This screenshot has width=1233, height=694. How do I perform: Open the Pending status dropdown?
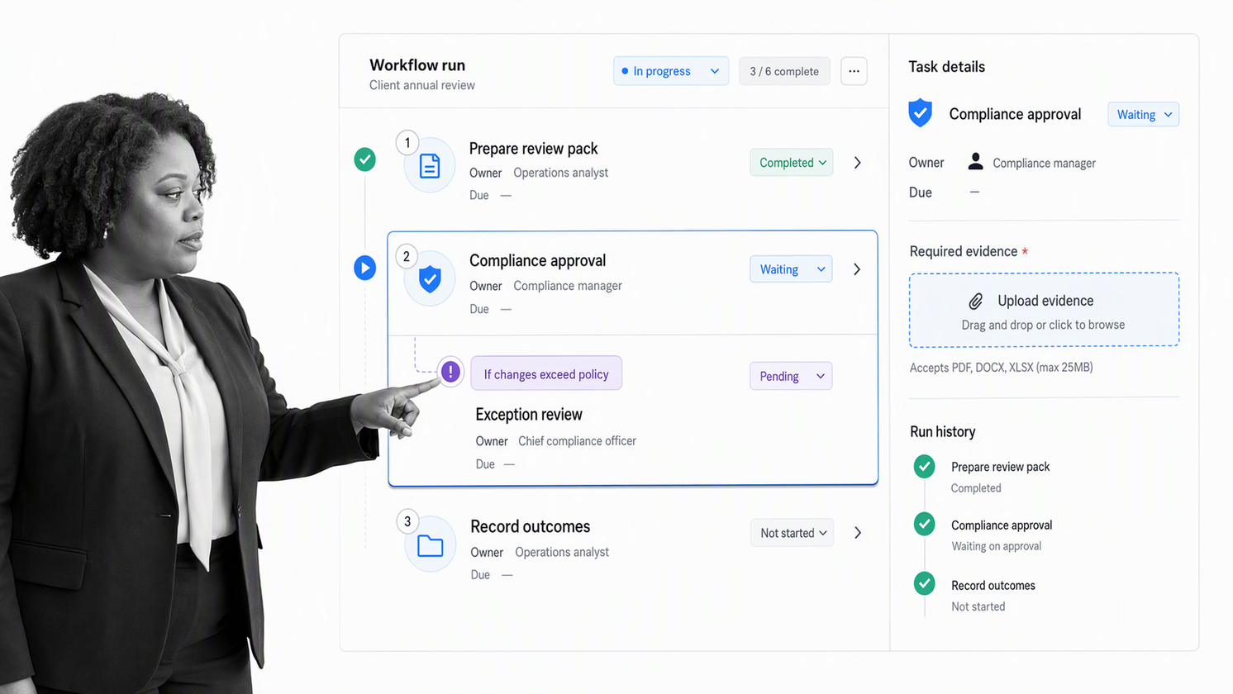click(x=791, y=376)
